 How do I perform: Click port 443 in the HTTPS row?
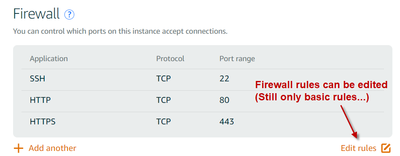tap(226, 121)
